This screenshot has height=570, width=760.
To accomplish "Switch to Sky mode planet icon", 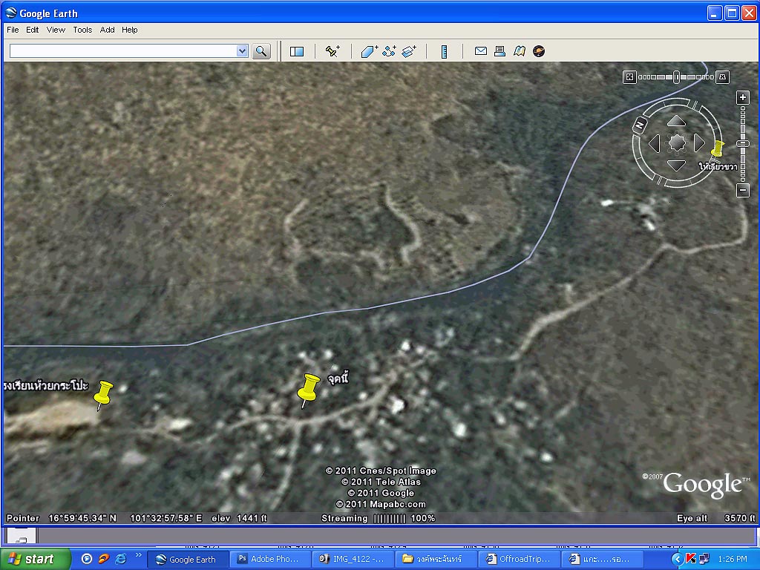I will (x=539, y=51).
